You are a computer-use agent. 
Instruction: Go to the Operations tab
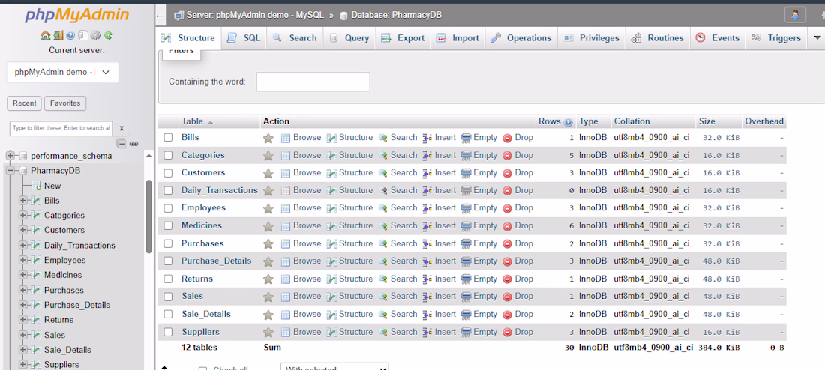(x=521, y=38)
